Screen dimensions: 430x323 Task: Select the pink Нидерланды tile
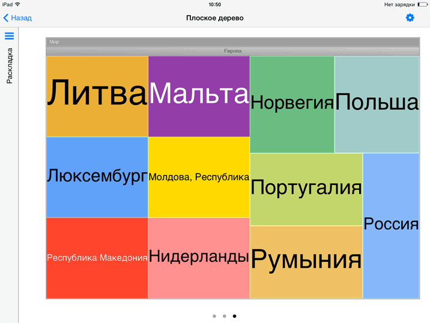(199, 258)
